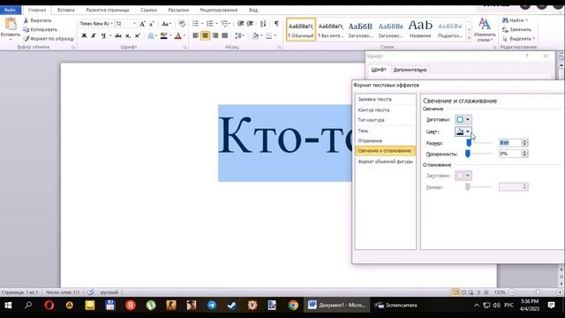Image resolution: width=565 pixels, height=318 pixels.
Task: Switch to the Разметка страницы tab
Action: tap(108, 10)
